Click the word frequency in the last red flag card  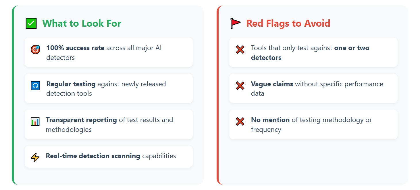266,130
